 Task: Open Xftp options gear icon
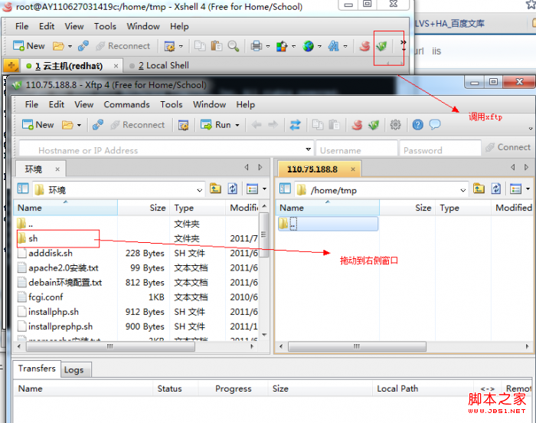click(x=396, y=125)
